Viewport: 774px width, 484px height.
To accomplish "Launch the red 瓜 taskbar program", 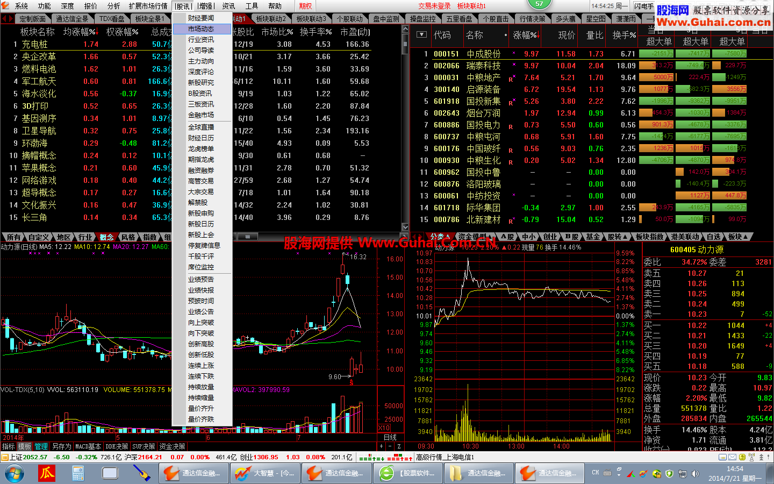I will click(x=47, y=473).
